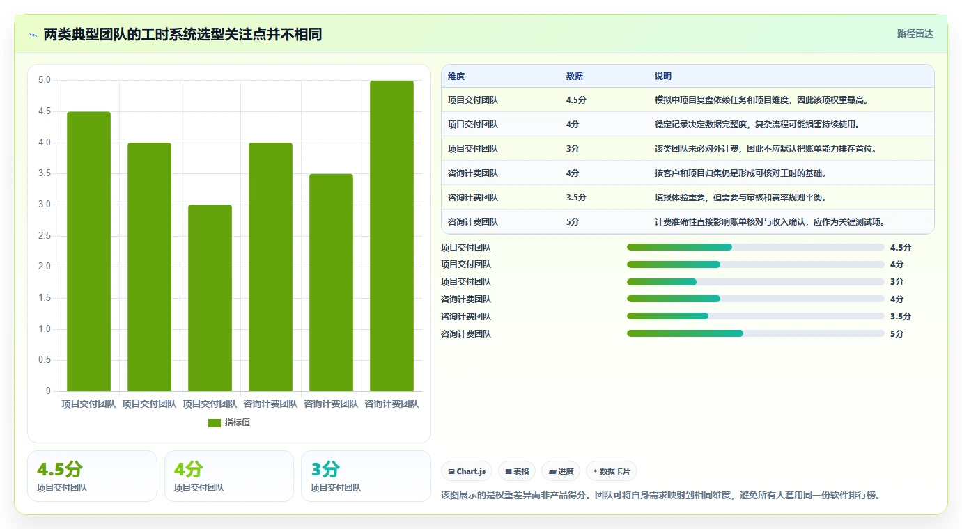Select the chart bar reaching 3.5

point(331,283)
